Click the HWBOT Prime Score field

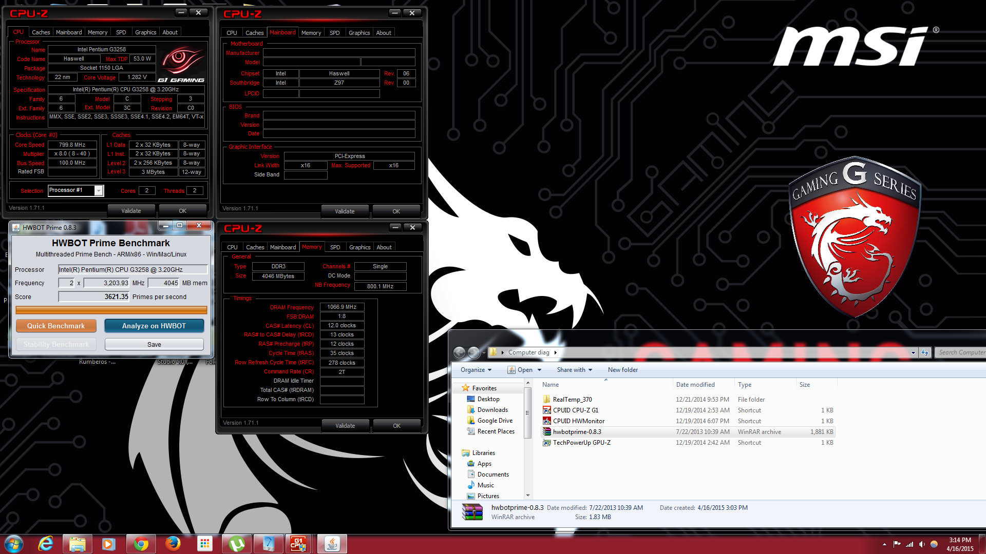(x=94, y=297)
